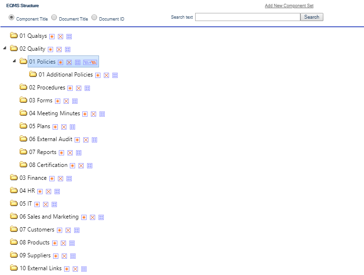Click the grid icon beside 10 External Links
The width and height of the screenshot is (364, 275).
[x=84, y=269]
